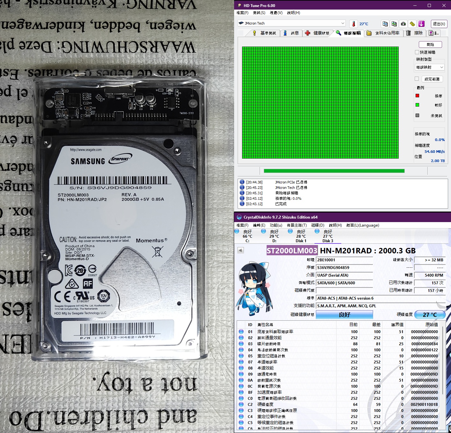
Task: Click the copy text to clipboard icon
Action: click(x=385, y=24)
